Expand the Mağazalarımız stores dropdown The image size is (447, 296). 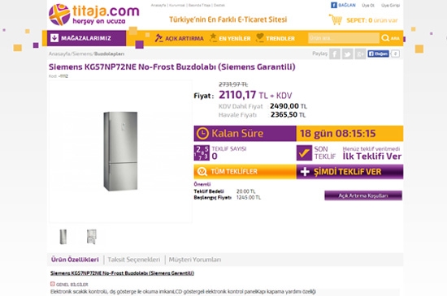[86, 38]
